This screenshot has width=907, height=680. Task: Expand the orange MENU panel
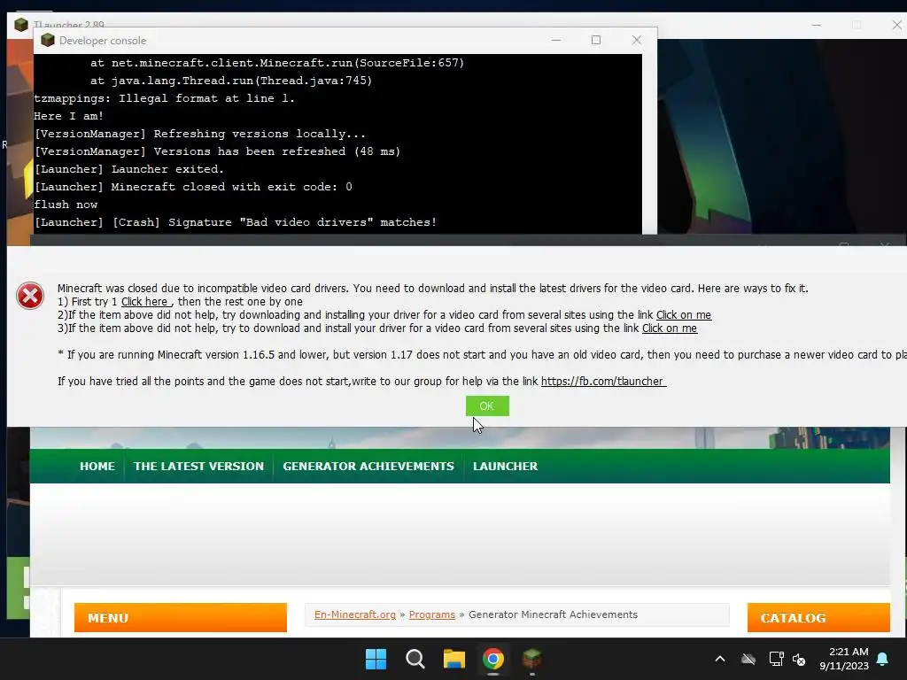tap(181, 617)
